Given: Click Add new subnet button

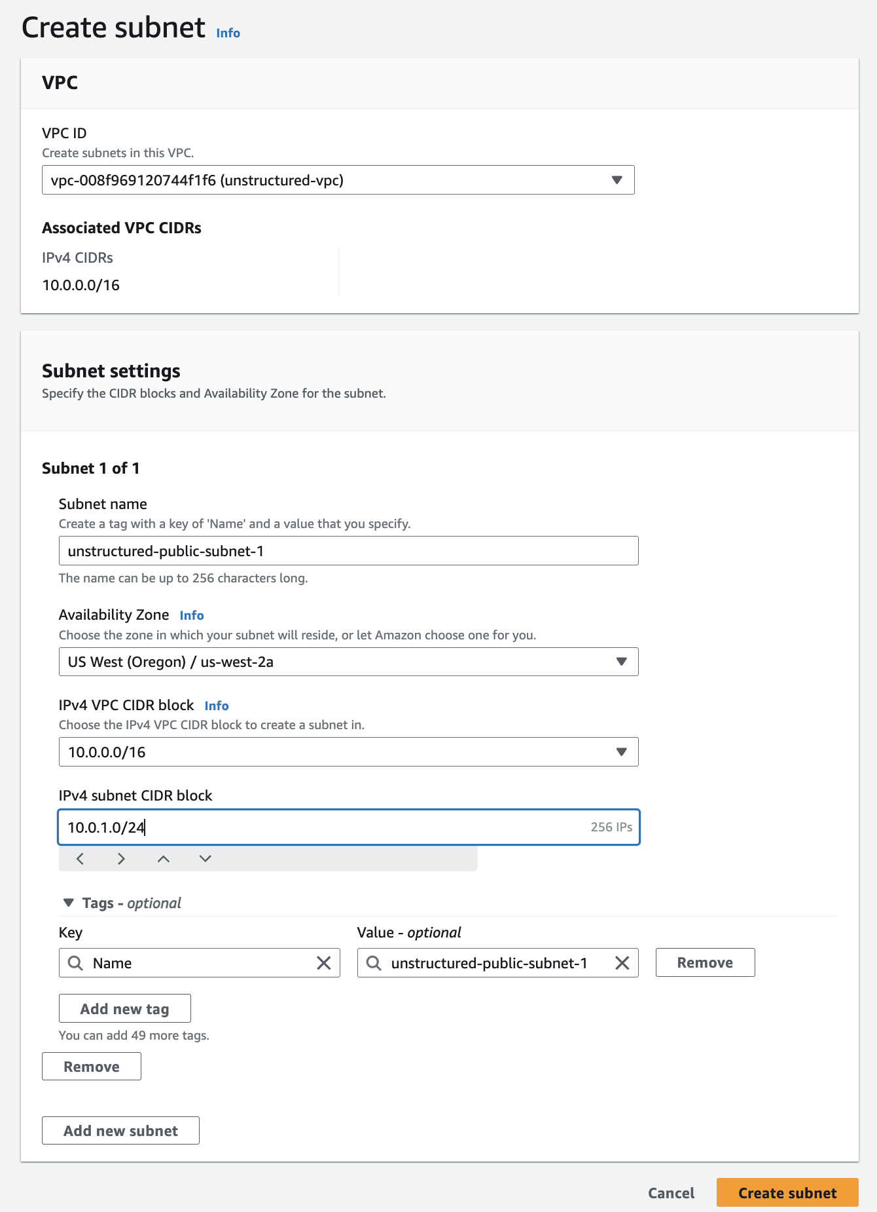Looking at the screenshot, I should pyautogui.click(x=120, y=1131).
